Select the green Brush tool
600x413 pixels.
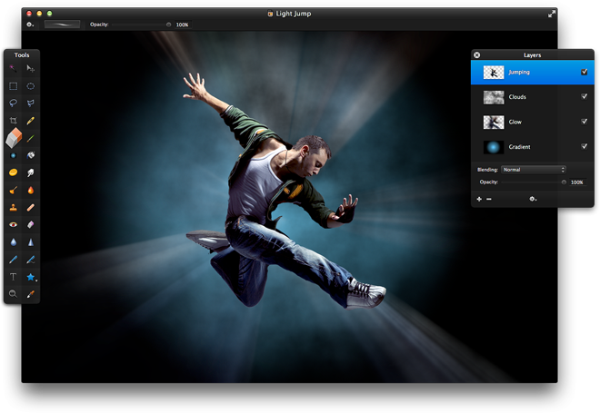31,138
